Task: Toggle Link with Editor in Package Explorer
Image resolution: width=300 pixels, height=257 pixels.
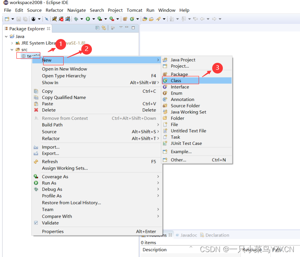Action: click(104, 28)
